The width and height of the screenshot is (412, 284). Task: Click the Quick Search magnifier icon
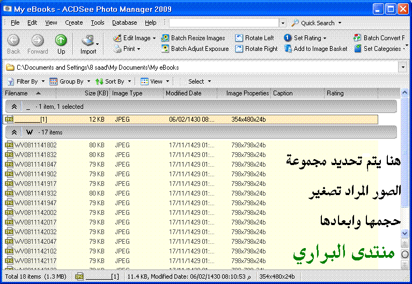[295, 23]
